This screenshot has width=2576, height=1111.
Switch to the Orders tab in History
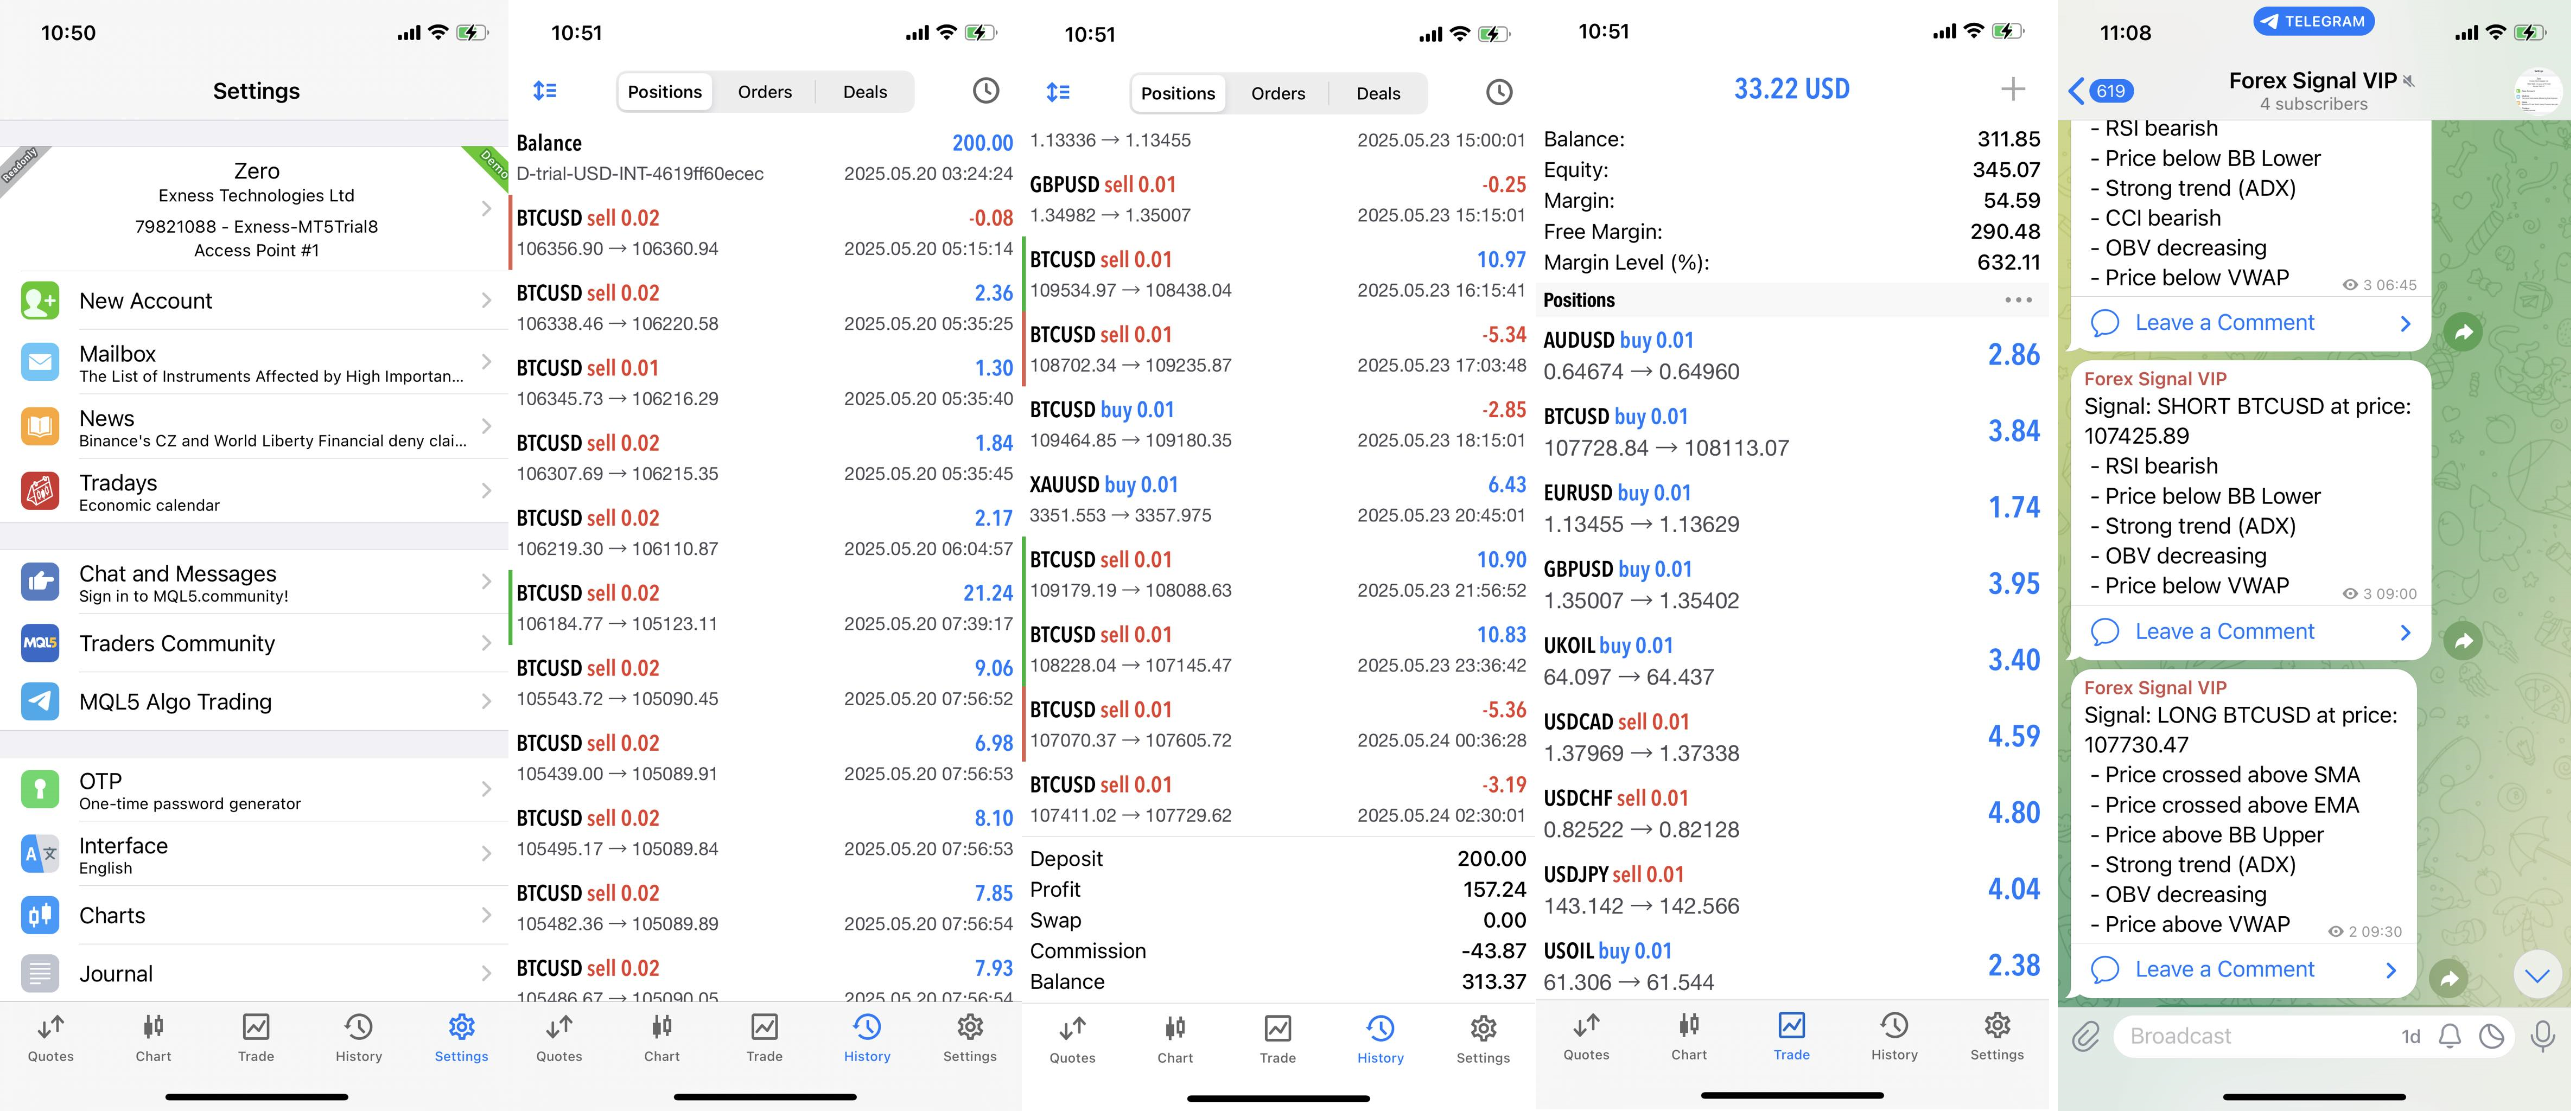[764, 92]
